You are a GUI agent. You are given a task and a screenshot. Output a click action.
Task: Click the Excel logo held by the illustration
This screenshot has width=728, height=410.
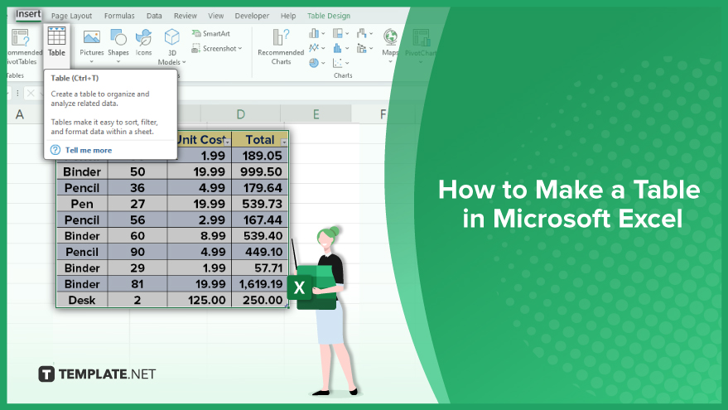click(x=300, y=288)
